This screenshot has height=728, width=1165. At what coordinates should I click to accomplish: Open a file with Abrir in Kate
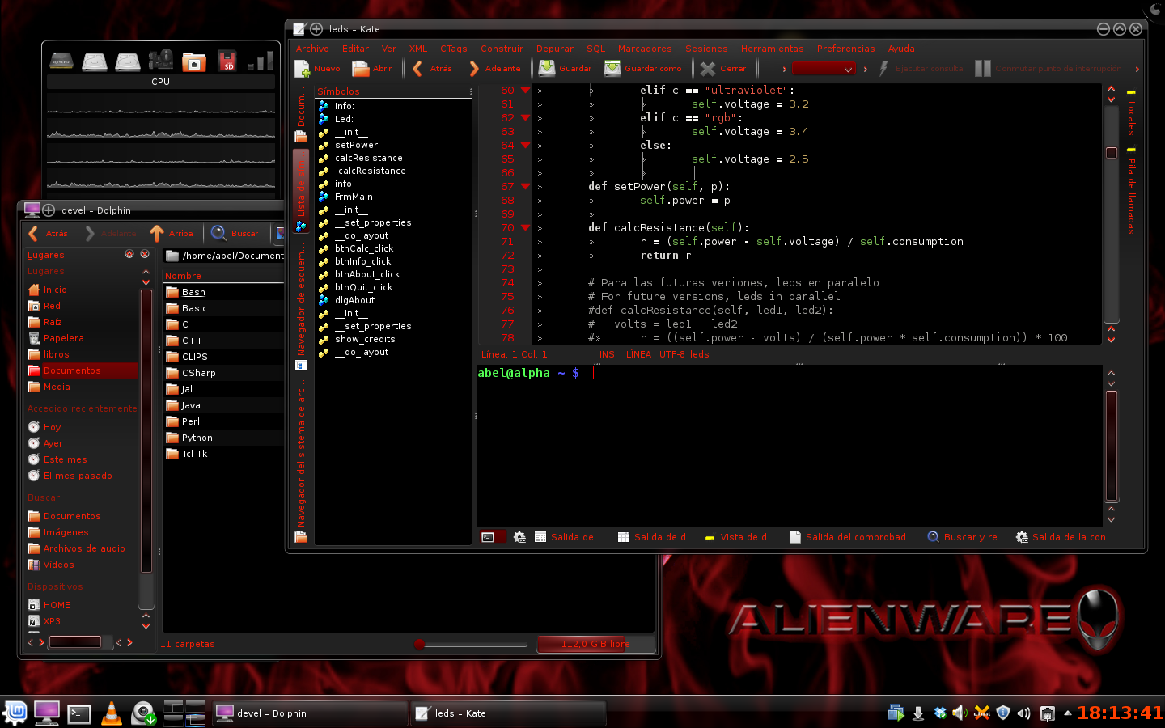tap(371, 69)
